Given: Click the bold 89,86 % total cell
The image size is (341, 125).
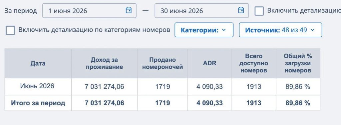Looking at the screenshot, I should coord(298,103).
